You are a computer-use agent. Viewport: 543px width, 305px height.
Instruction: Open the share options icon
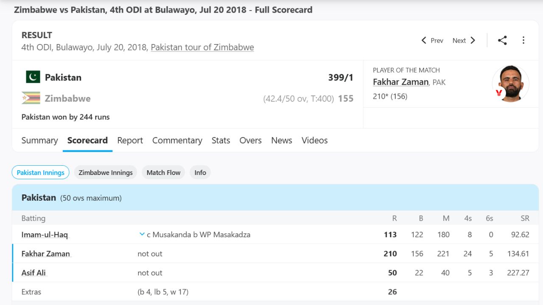[x=502, y=40]
